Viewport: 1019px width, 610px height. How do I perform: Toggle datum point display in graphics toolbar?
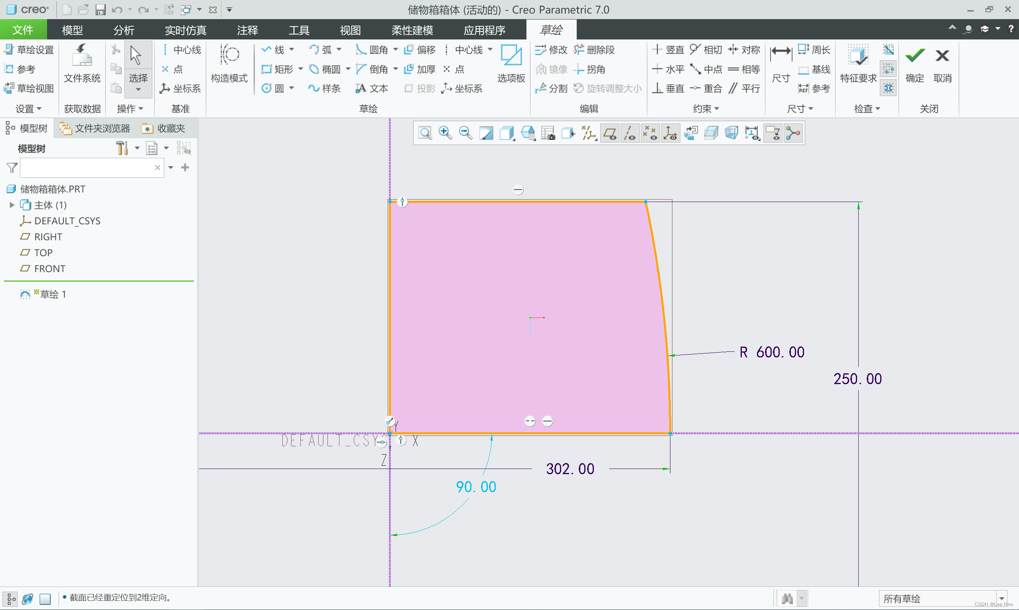tap(650, 133)
